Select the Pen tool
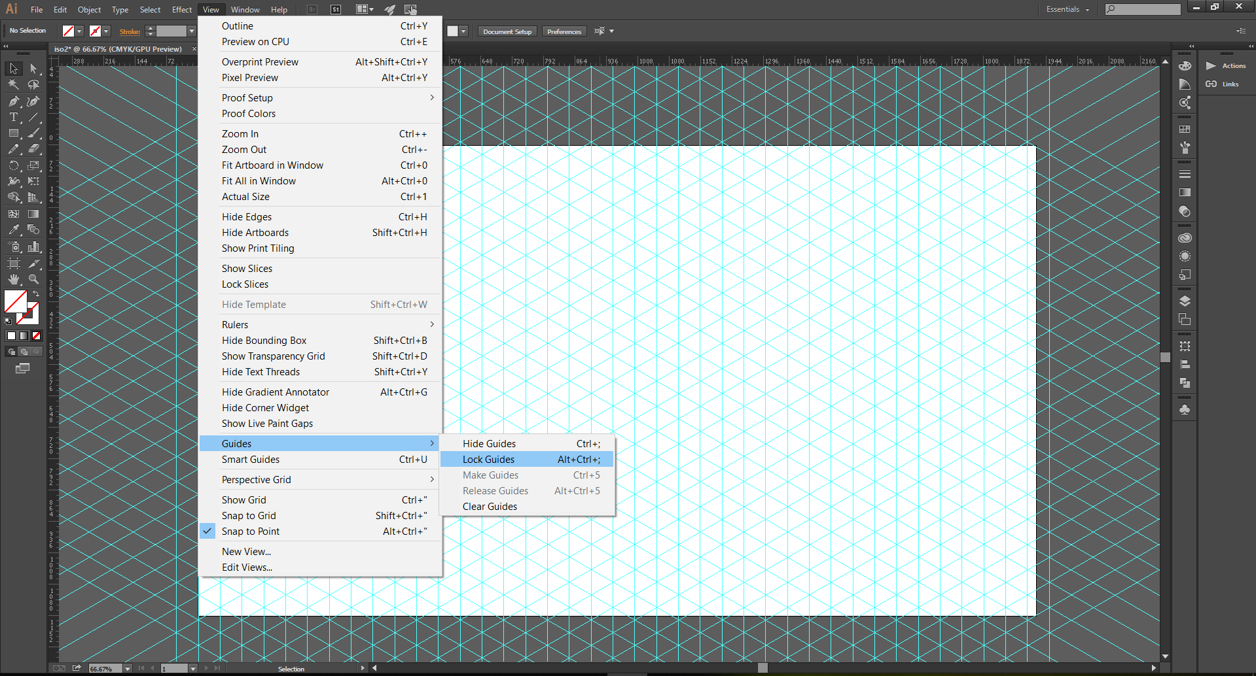Viewport: 1256px width, 676px height. point(14,101)
